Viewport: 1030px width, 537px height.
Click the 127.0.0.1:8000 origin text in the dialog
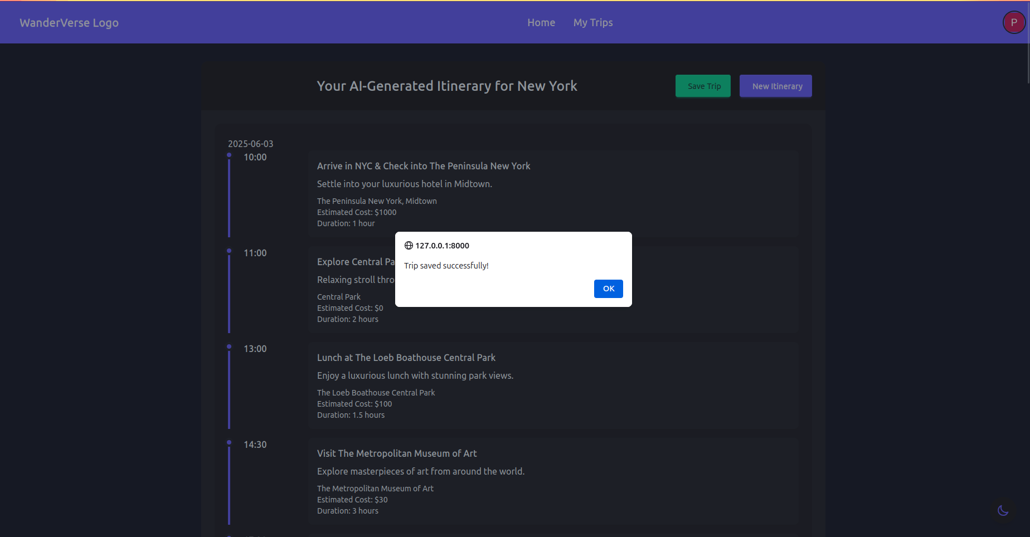[x=442, y=246]
